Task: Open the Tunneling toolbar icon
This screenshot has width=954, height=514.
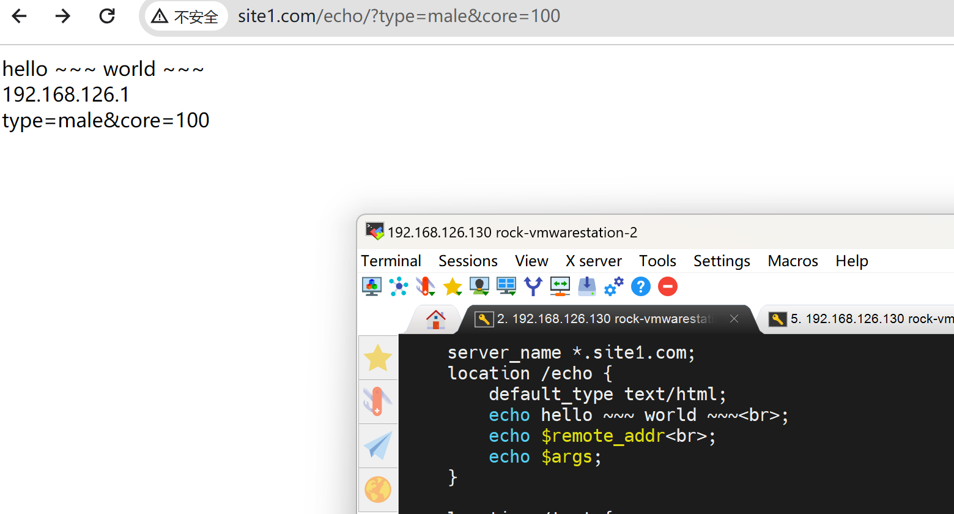Action: point(560,286)
